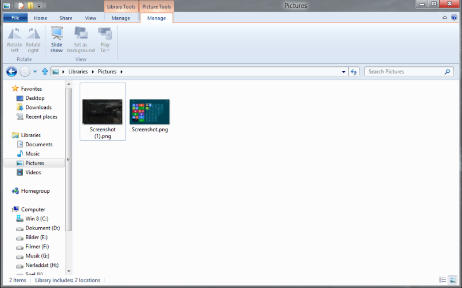Click the Forward navigation arrow

25,72
